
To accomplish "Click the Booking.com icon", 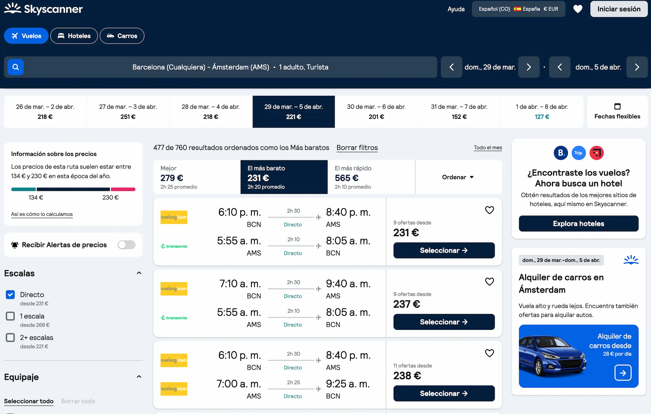I will (560, 153).
